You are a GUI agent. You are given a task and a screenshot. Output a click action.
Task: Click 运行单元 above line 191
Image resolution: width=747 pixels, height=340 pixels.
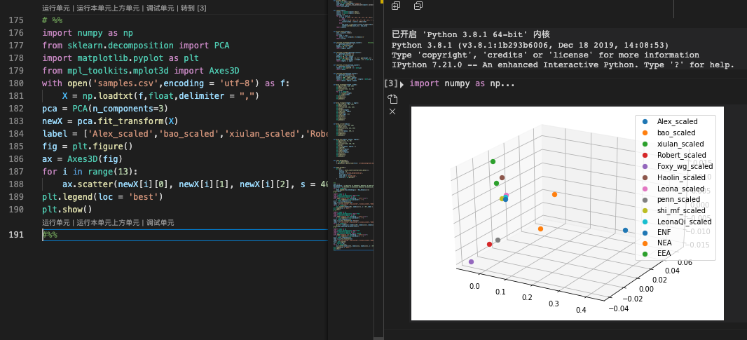pyautogui.click(x=56, y=223)
